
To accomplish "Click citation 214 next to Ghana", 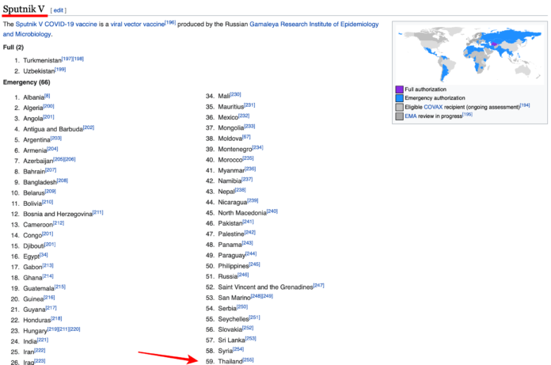I will tap(47, 276).
